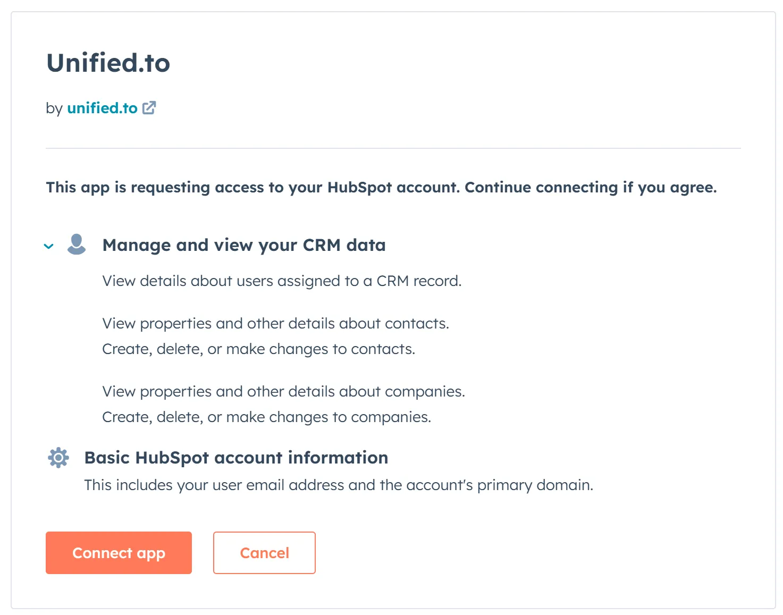Click the person icon for CRM data
The width and height of the screenshot is (783, 615).
pyautogui.click(x=77, y=245)
